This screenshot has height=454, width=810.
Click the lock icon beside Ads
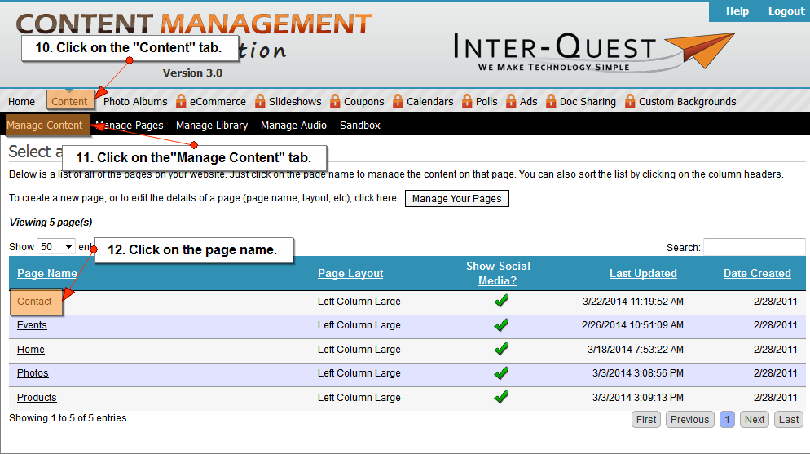pyautogui.click(x=511, y=101)
